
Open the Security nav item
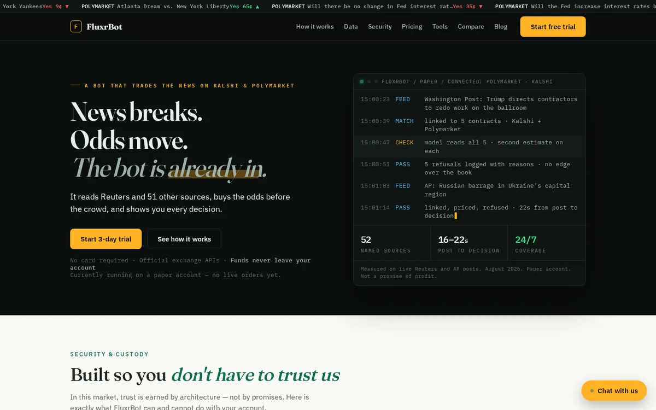pyautogui.click(x=380, y=26)
